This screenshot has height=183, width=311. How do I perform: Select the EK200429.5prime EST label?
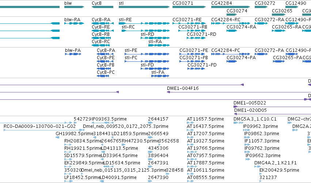(x=279, y=170)
